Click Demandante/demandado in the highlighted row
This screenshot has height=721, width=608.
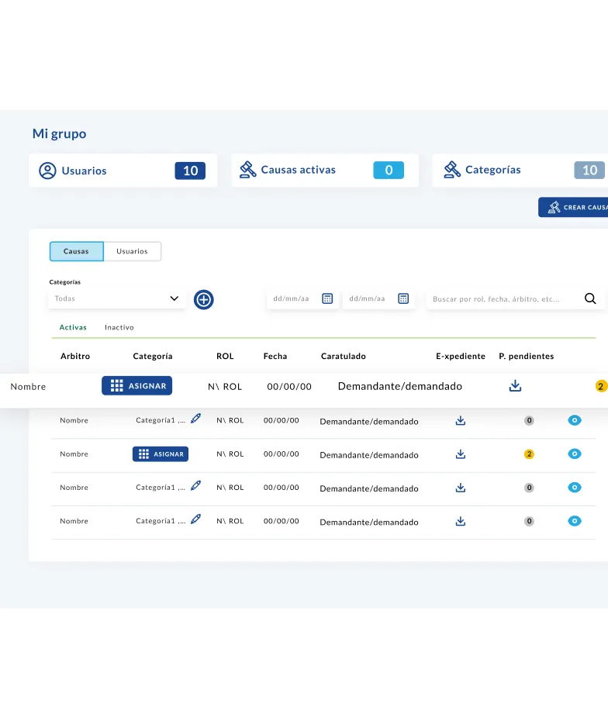pos(400,386)
